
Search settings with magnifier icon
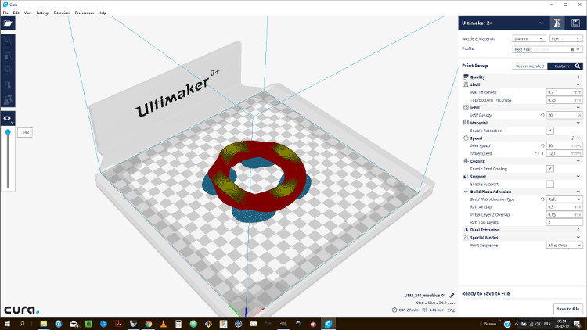[578, 66]
